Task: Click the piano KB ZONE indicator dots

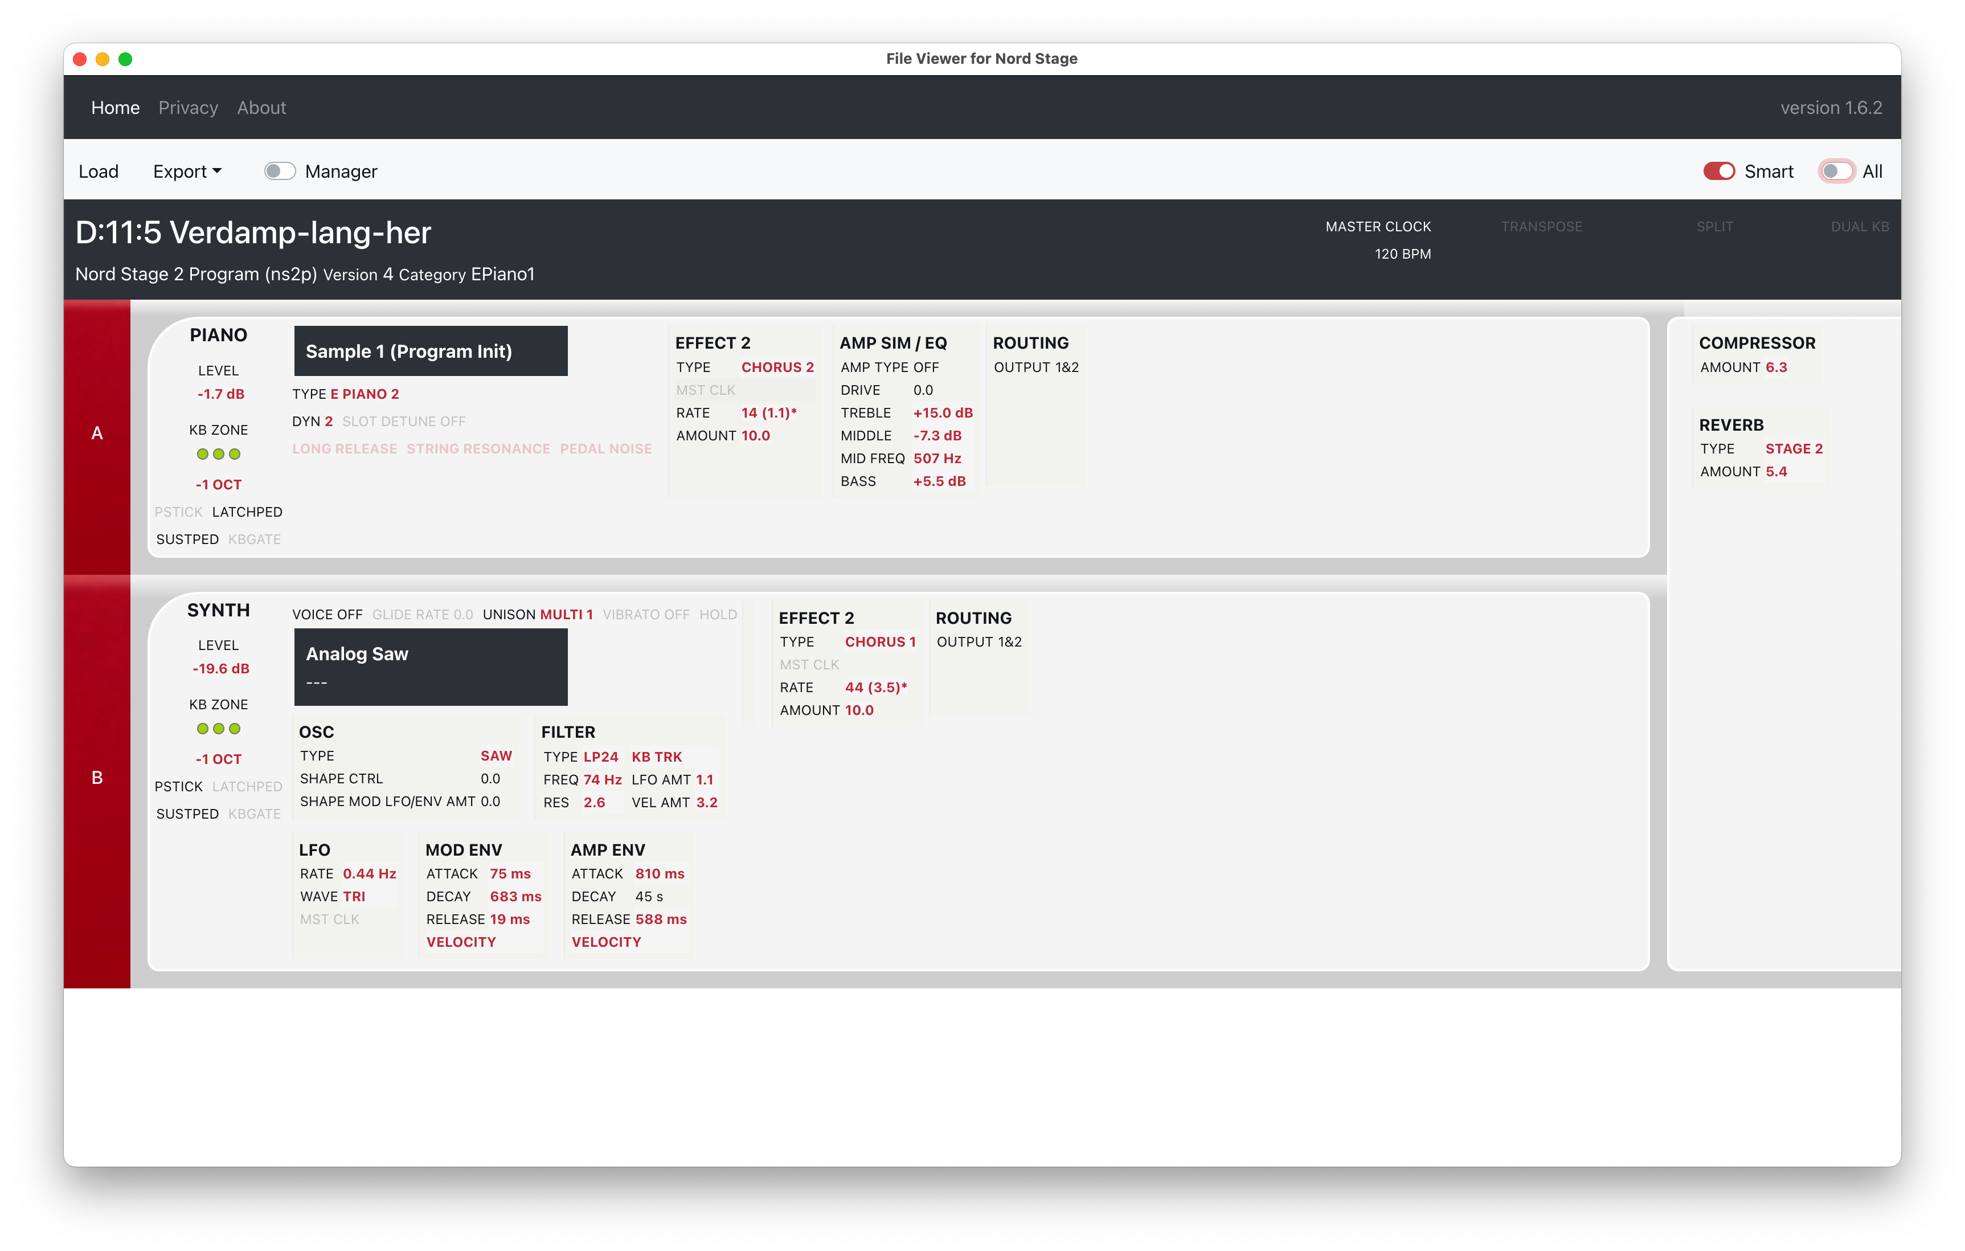Action: 218,455
